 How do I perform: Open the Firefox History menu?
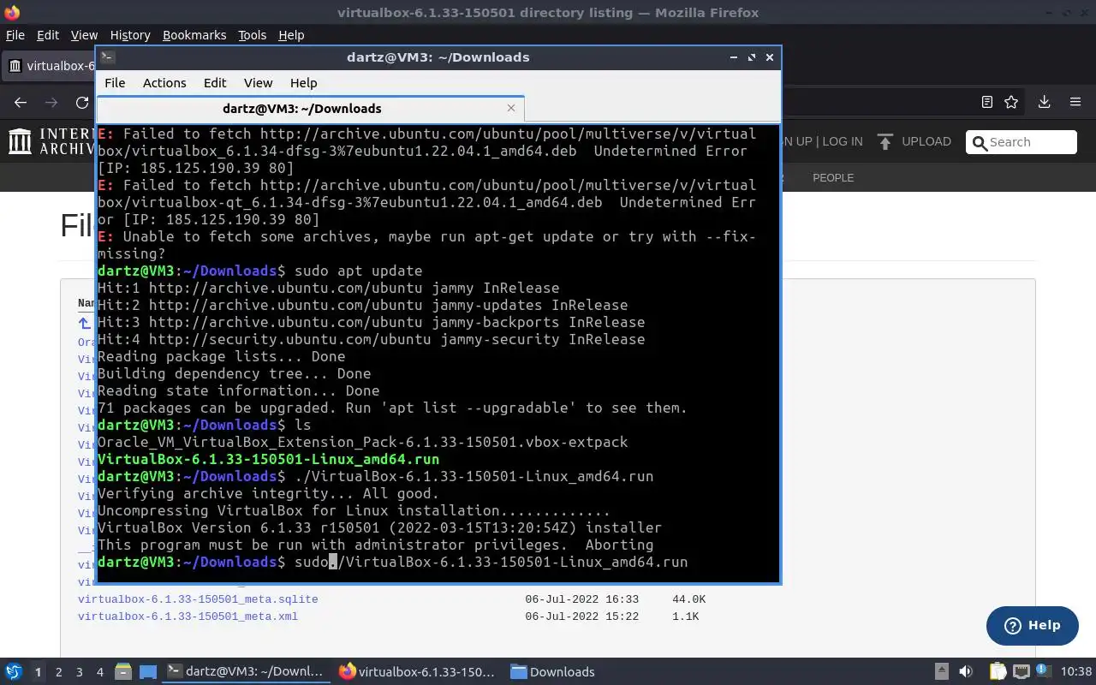[130, 35]
